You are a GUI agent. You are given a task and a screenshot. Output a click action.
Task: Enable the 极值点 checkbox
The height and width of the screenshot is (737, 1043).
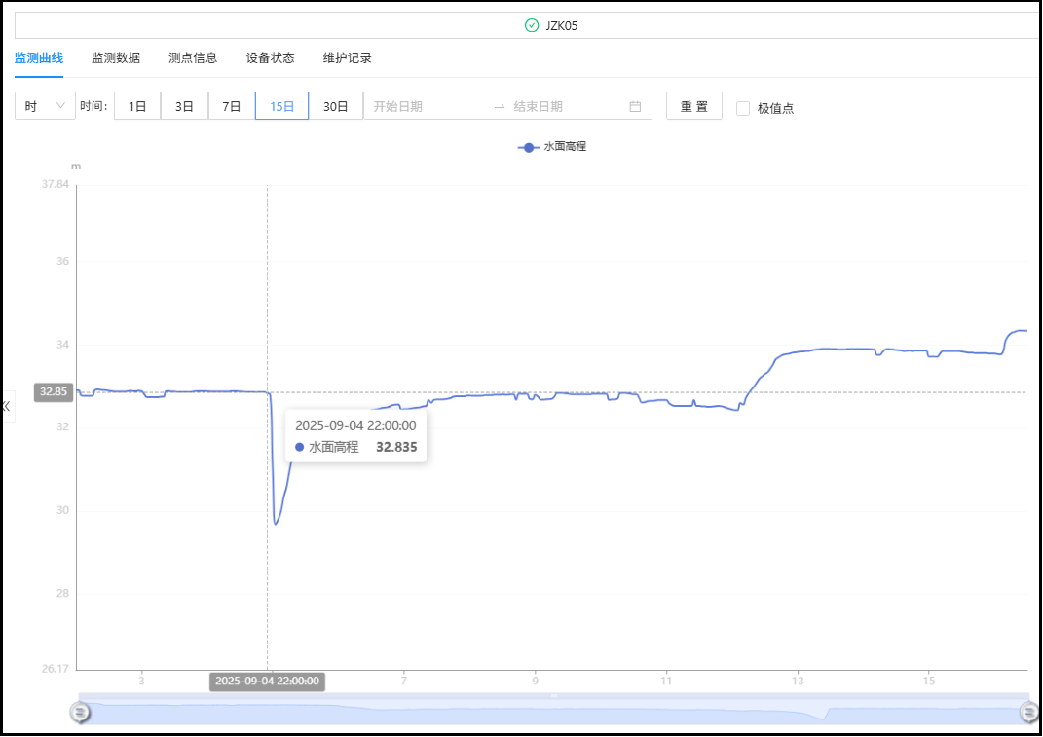click(743, 107)
